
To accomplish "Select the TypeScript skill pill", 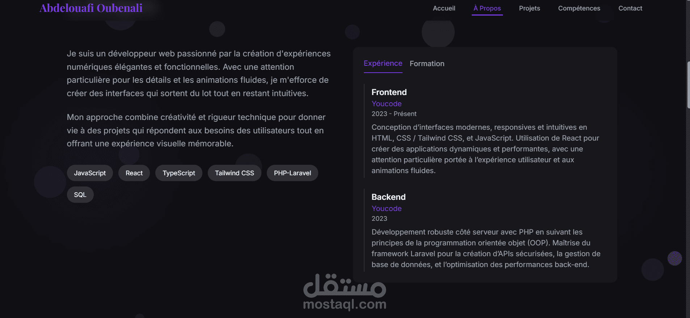I will (179, 173).
